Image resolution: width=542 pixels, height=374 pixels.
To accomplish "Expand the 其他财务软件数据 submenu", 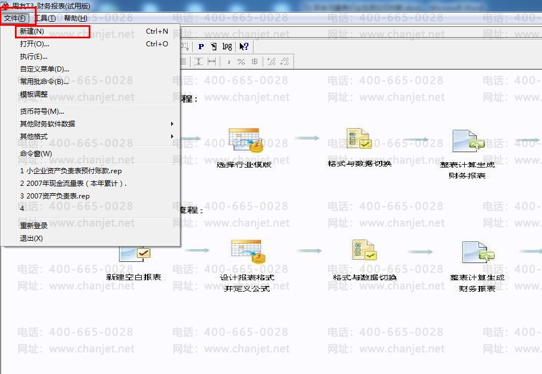I will (96, 124).
